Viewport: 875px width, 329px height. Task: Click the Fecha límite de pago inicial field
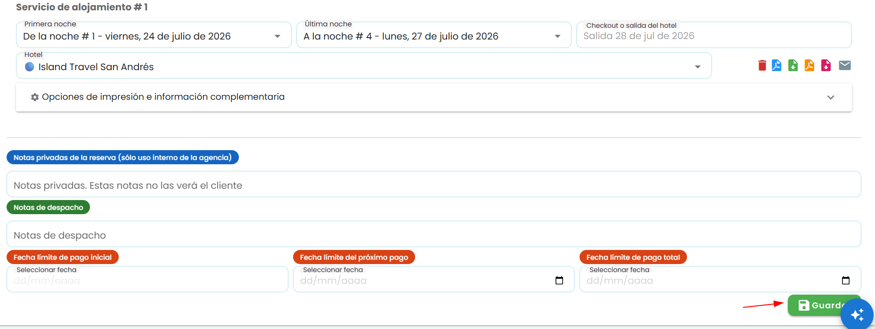147,280
